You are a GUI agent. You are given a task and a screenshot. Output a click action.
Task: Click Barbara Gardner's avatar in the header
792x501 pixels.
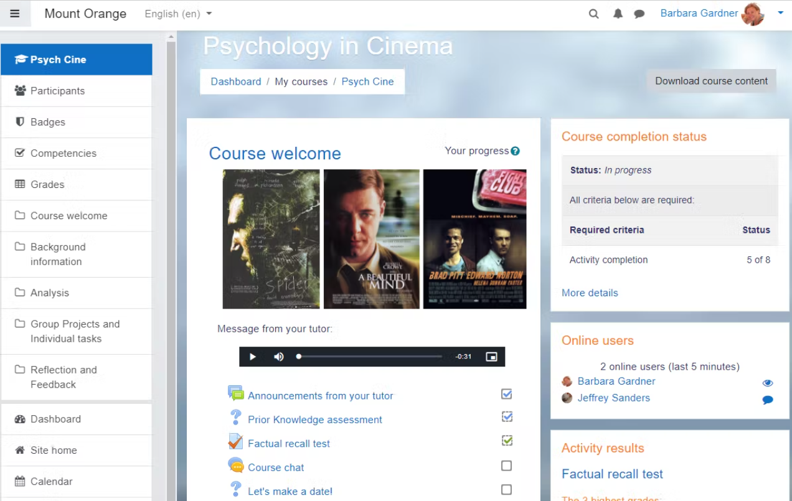[753, 14]
